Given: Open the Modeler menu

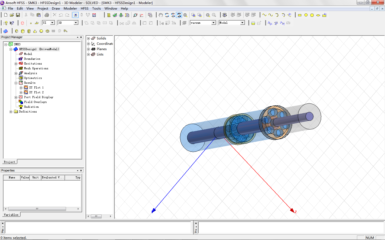Looking at the screenshot, I should [70, 9].
